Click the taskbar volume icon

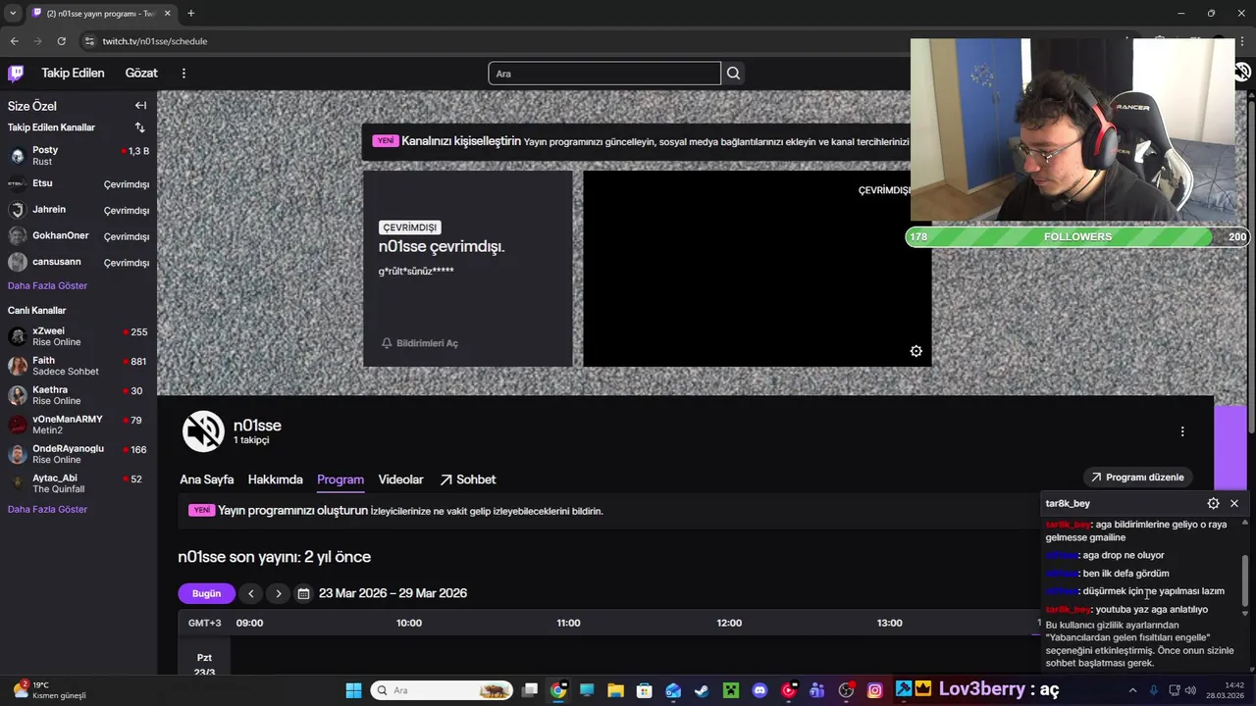point(1192,690)
